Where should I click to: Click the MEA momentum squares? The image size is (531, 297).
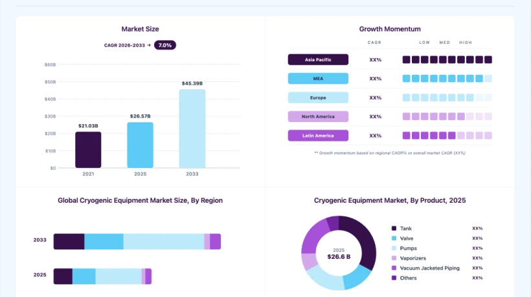(x=447, y=79)
